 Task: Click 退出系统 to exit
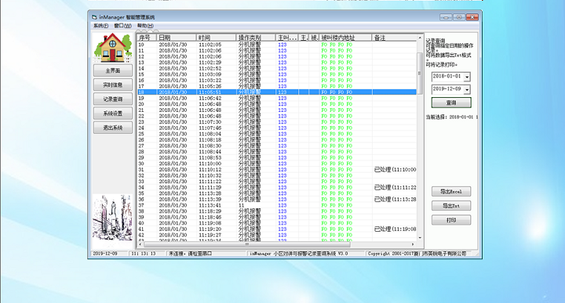coord(113,128)
